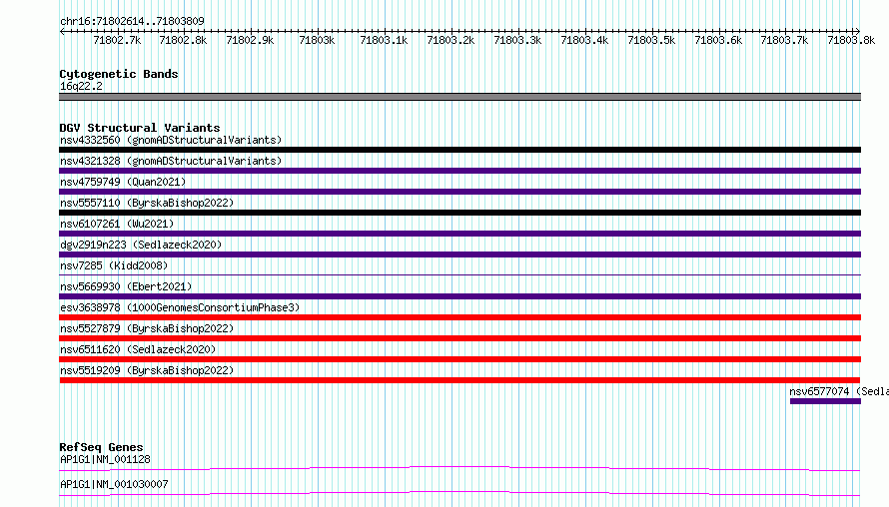The image size is (889, 507).
Task: Select the purple bar under nsv4321328
Action: click(x=459, y=171)
